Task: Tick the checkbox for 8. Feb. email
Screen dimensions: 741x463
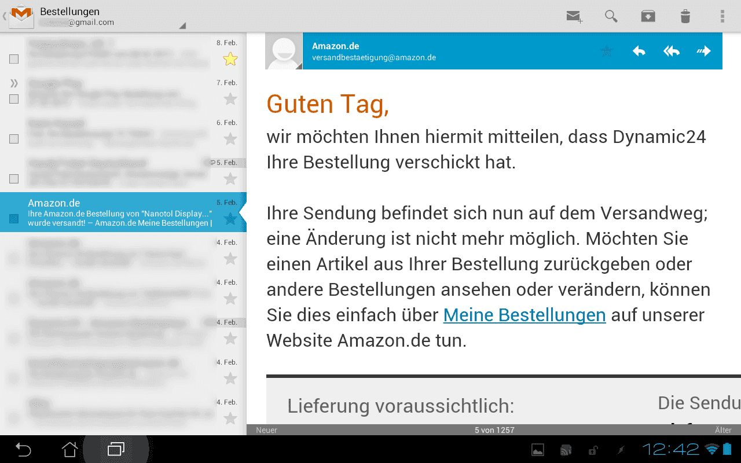Action: (x=14, y=59)
